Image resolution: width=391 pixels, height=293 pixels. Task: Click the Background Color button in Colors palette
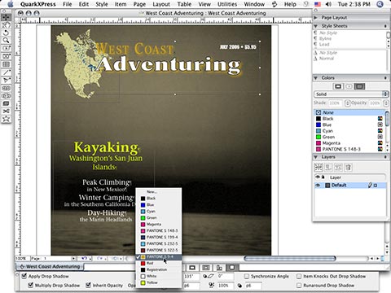click(x=359, y=86)
